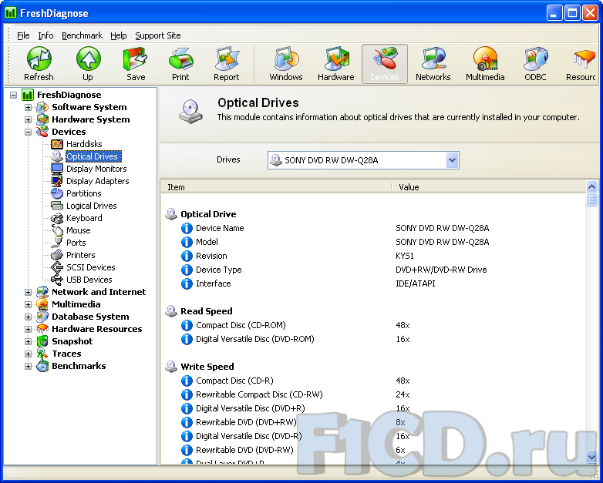Open the Drives dropdown arrow
Screen dimensions: 603x483
(452, 160)
